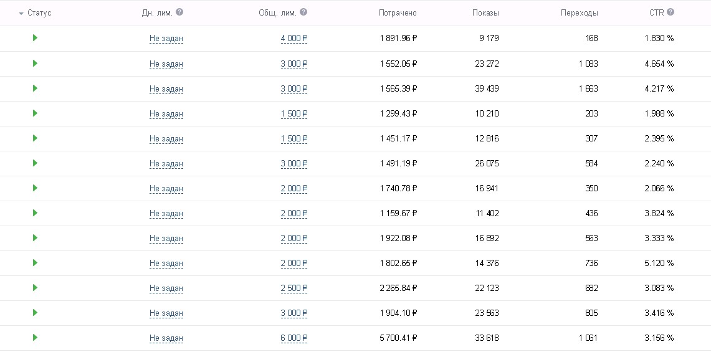Open the 6 000 ₽ total limit editor
Screen dimensions: 711x357
[294, 338]
